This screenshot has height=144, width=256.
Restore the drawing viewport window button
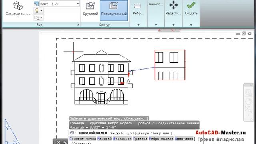[x=244, y=34]
